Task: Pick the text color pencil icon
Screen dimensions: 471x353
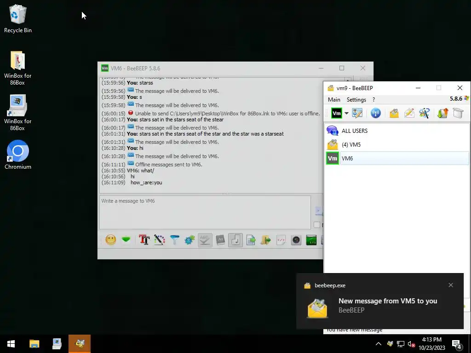Action: (x=160, y=239)
